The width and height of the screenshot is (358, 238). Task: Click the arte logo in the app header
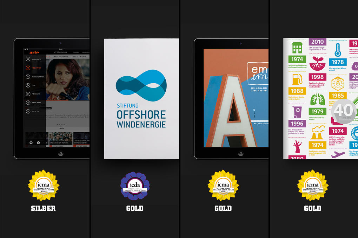tap(34, 52)
